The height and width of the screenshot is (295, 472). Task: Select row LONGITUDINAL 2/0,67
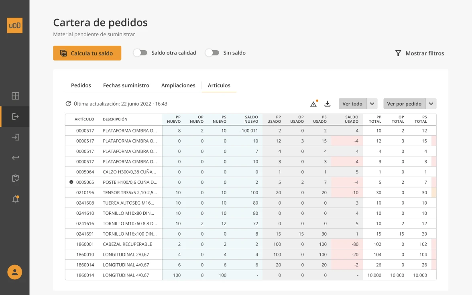(x=251, y=254)
